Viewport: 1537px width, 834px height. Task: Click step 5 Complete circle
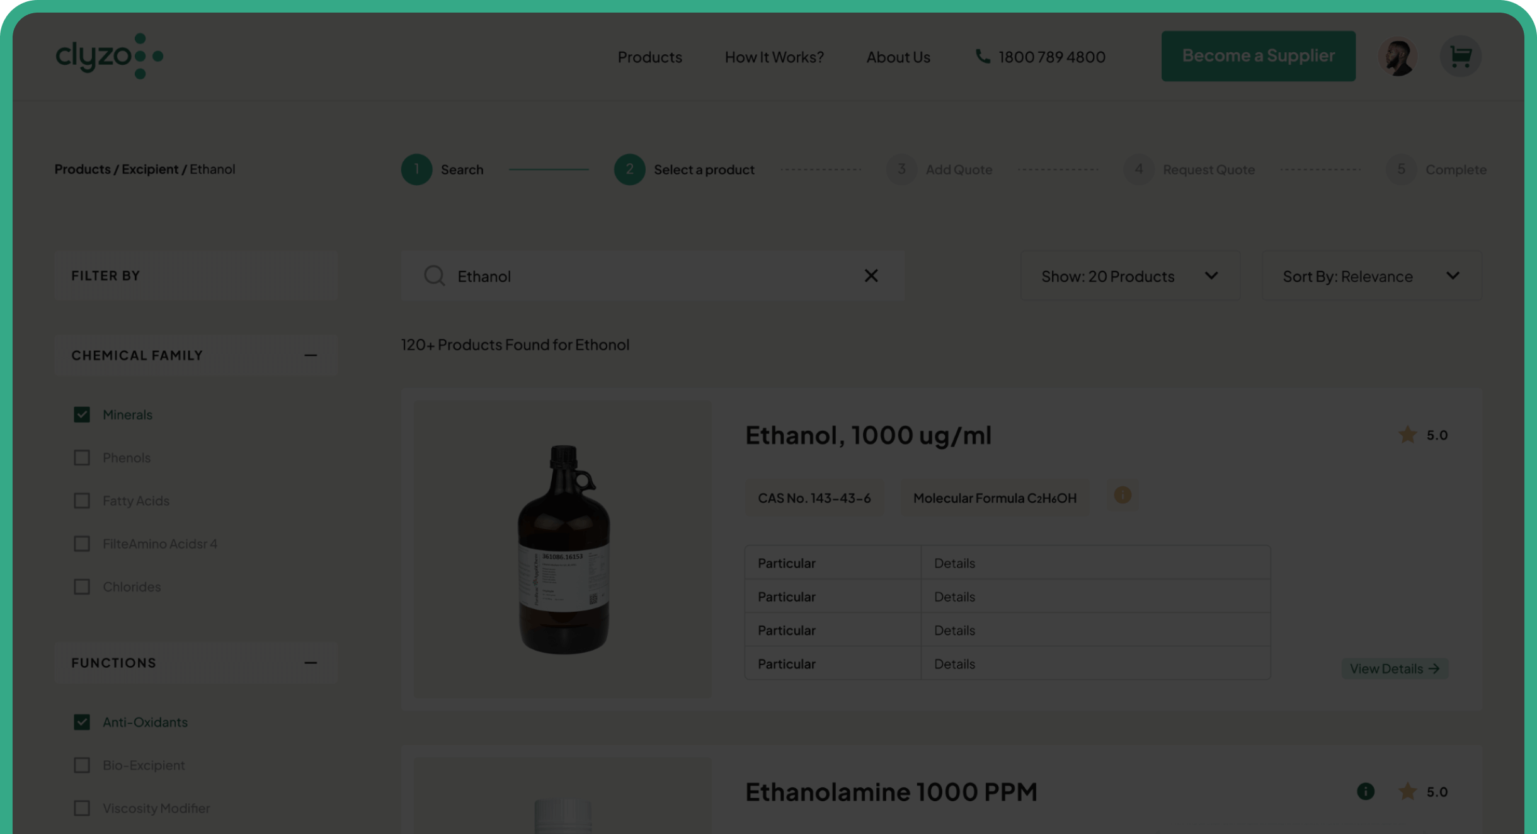pos(1401,169)
